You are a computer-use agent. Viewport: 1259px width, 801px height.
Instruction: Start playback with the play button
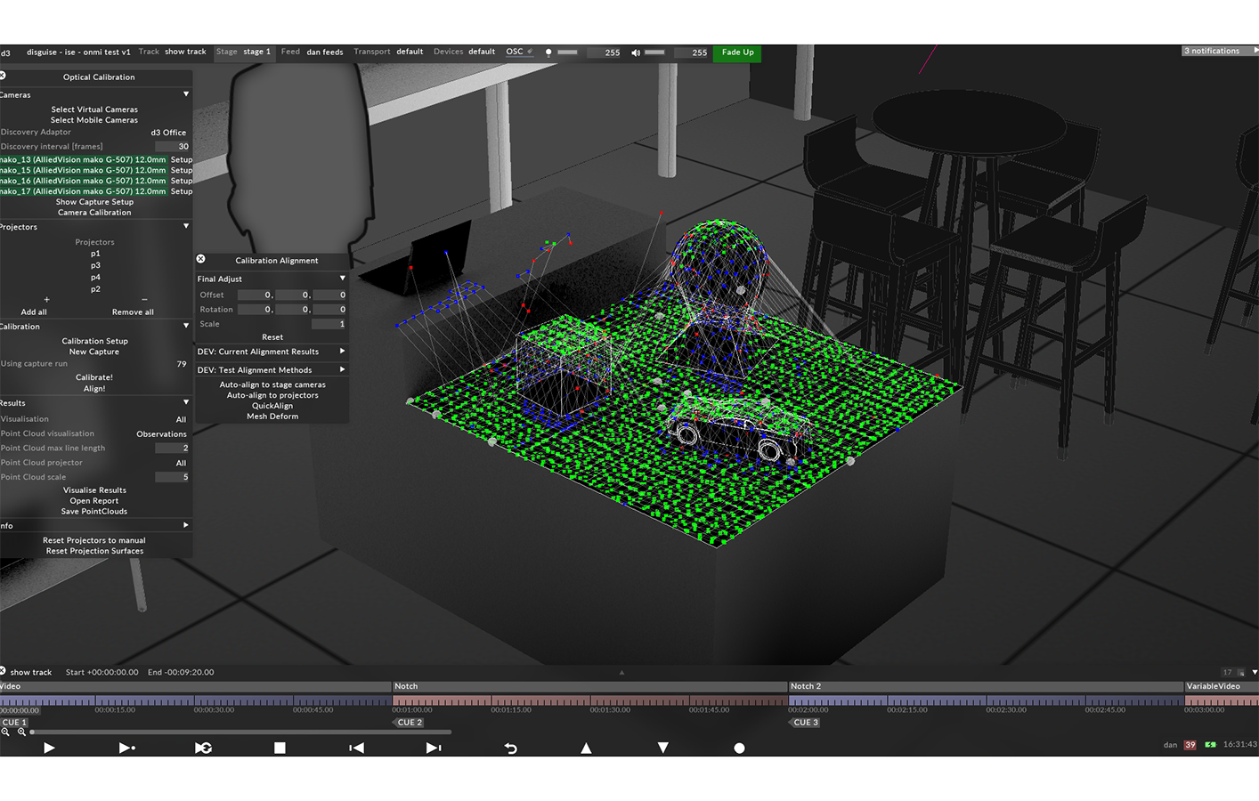pos(49,748)
